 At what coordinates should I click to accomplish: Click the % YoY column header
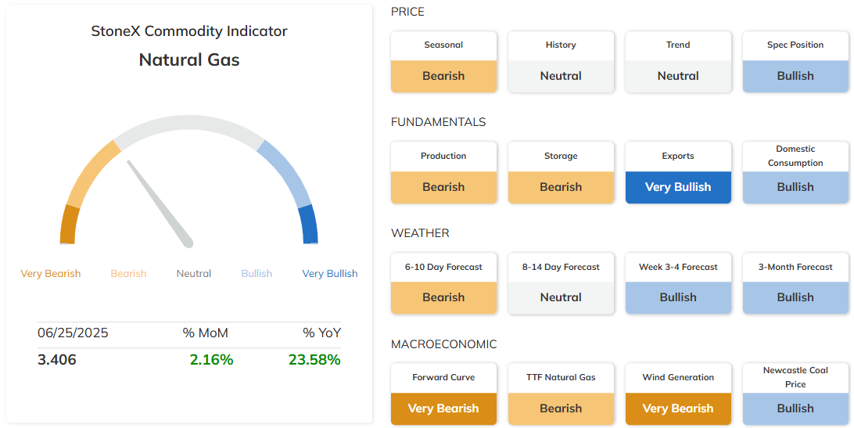(322, 333)
